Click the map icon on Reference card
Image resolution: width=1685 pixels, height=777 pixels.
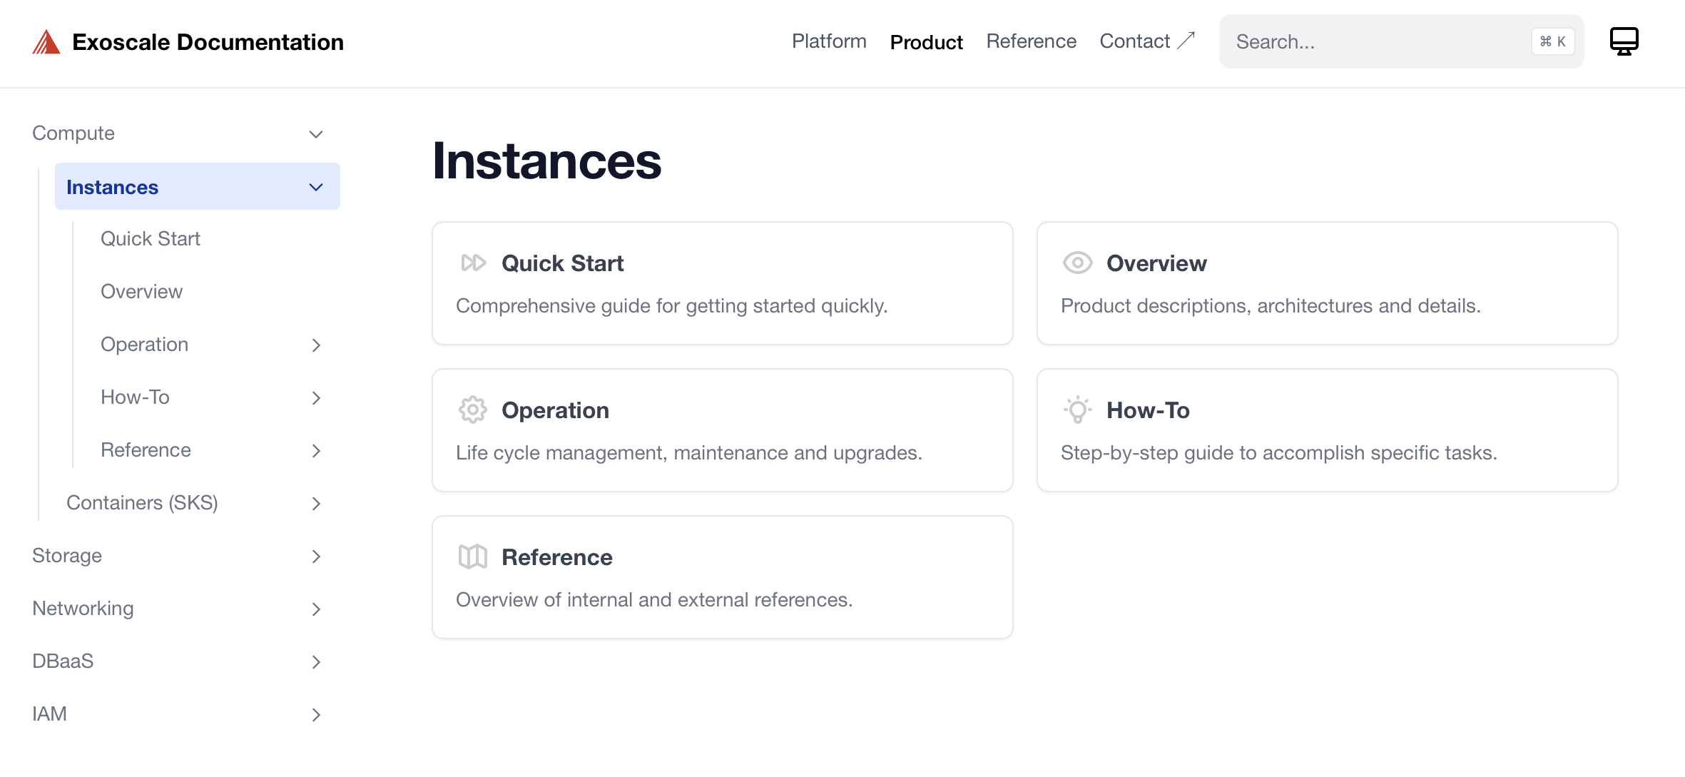pyautogui.click(x=472, y=557)
